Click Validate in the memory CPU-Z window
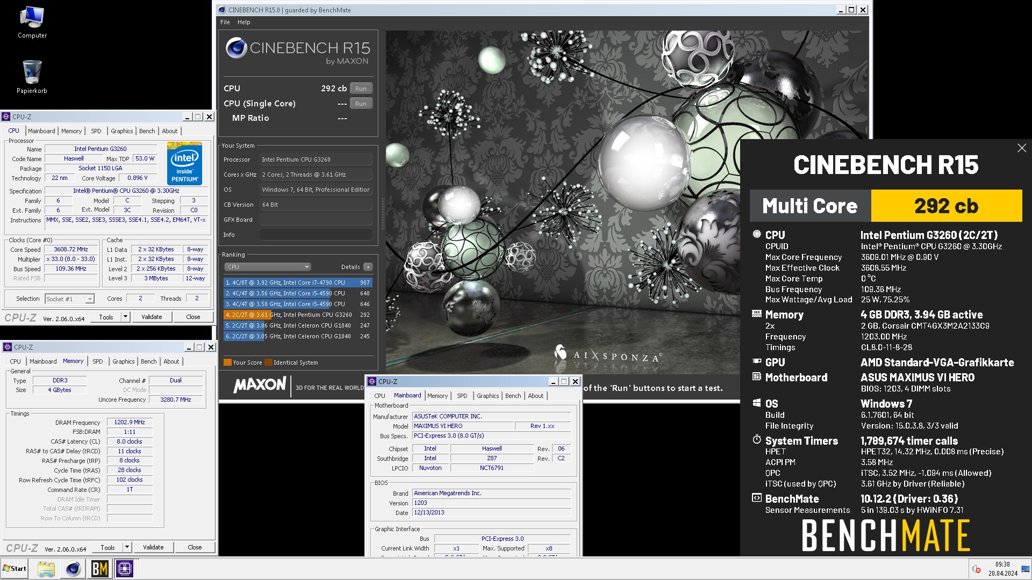The height and width of the screenshot is (580, 1032). (153, 547)
